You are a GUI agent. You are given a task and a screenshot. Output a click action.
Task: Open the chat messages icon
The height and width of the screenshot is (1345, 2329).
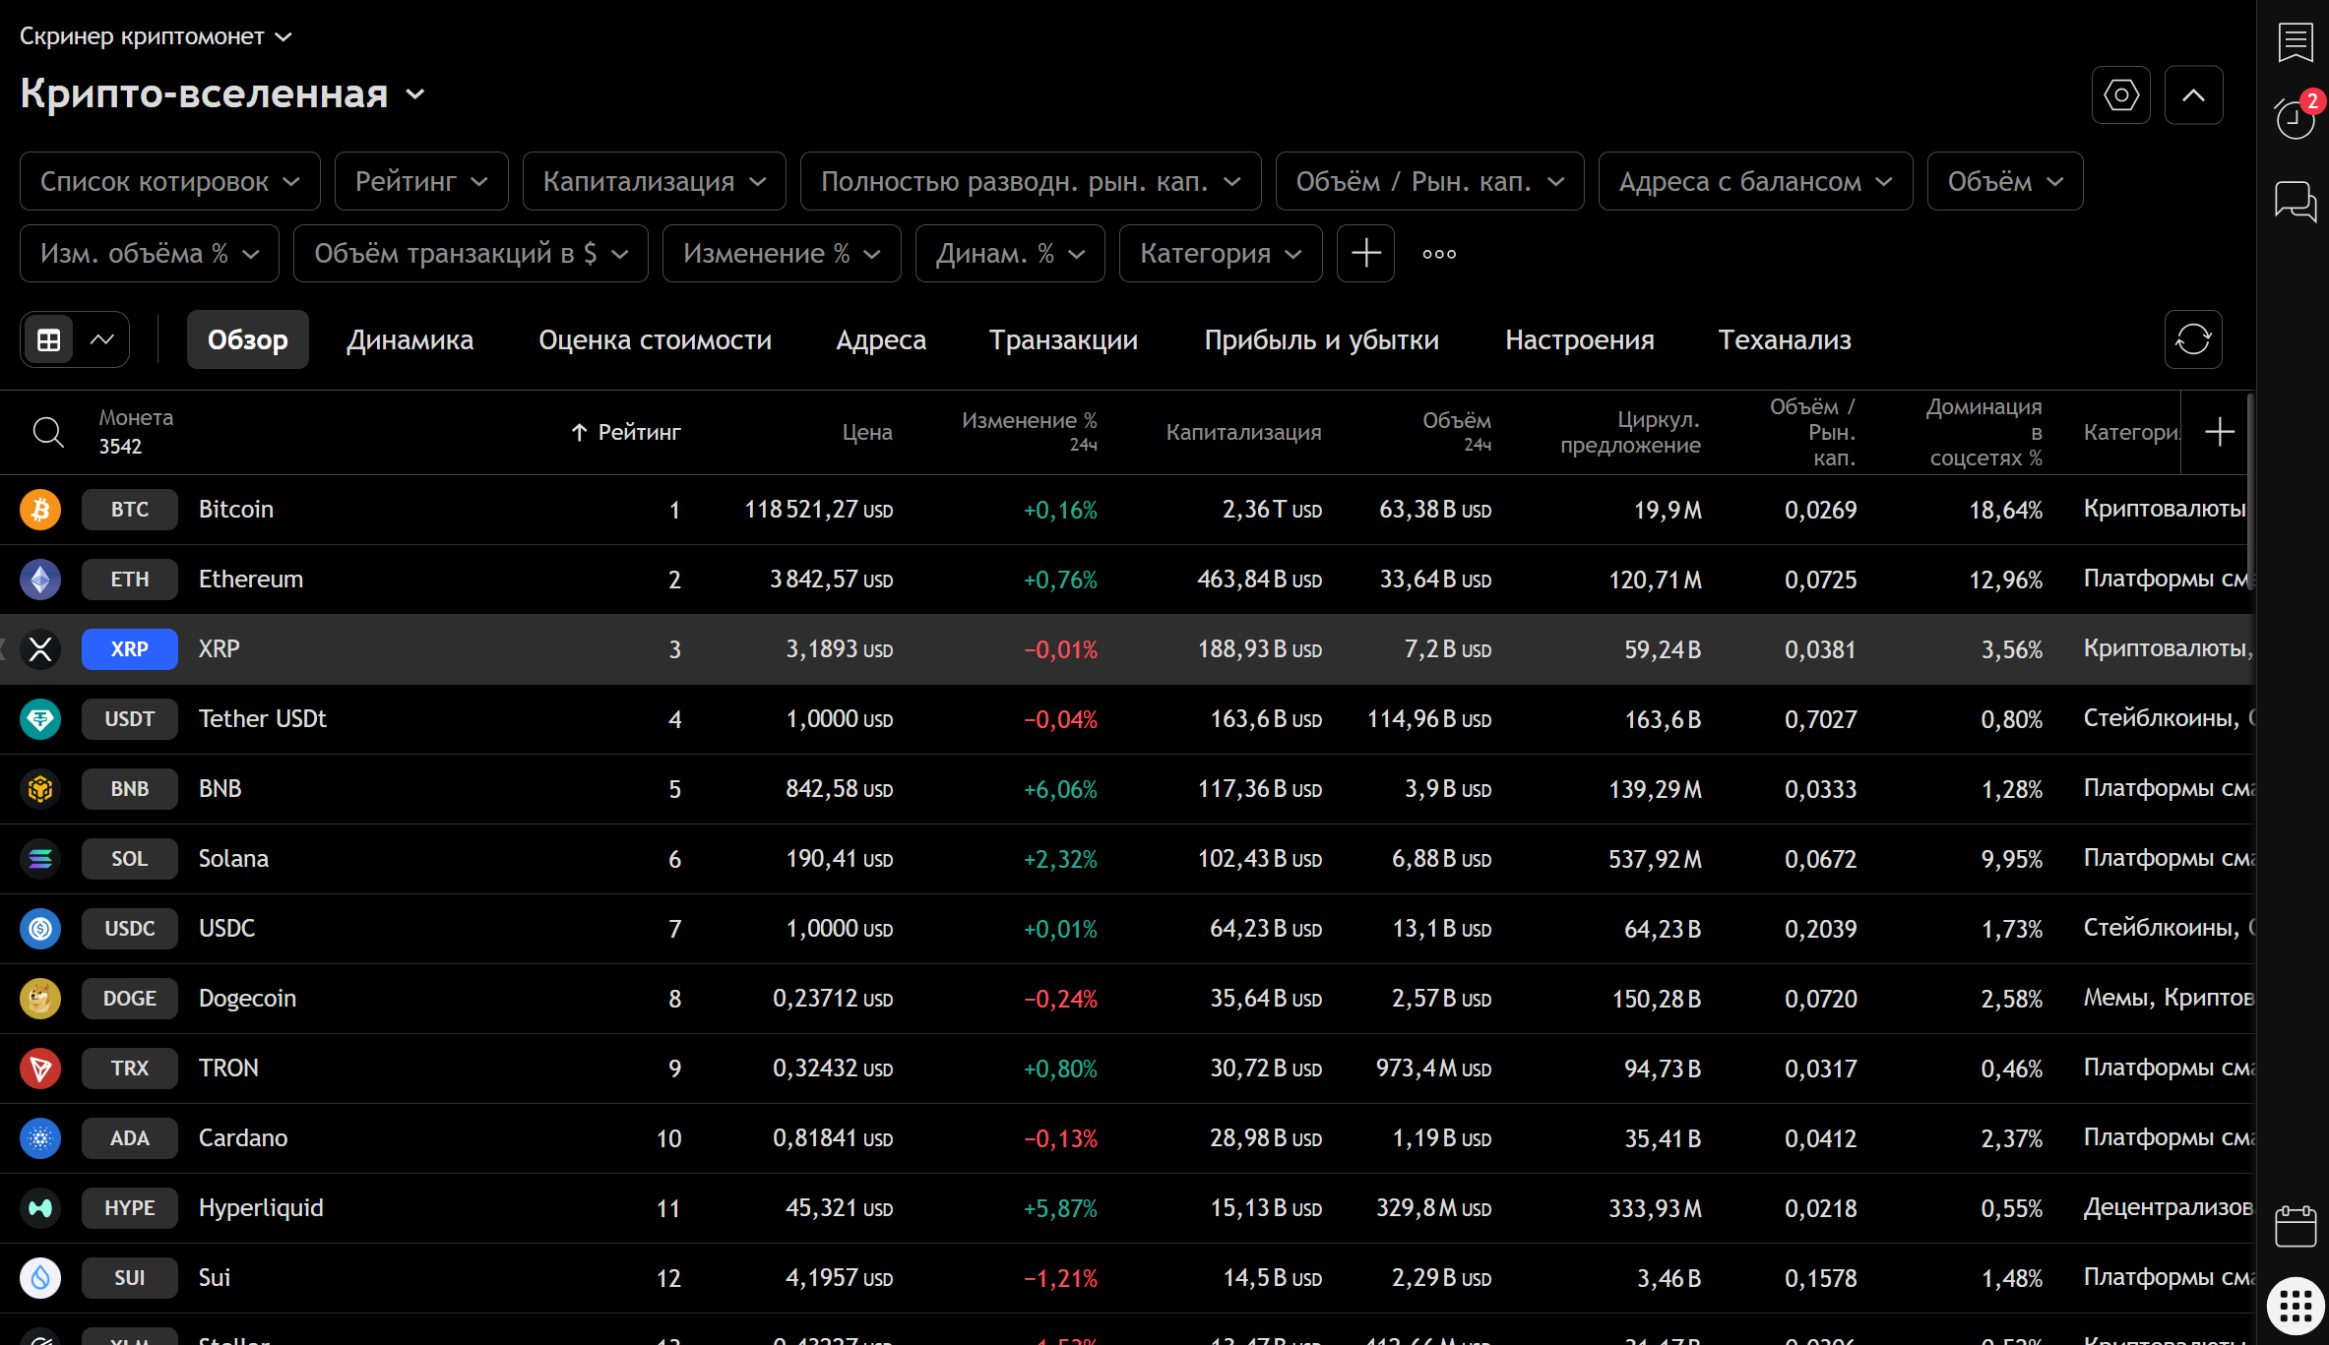(x=2296, y=201)
